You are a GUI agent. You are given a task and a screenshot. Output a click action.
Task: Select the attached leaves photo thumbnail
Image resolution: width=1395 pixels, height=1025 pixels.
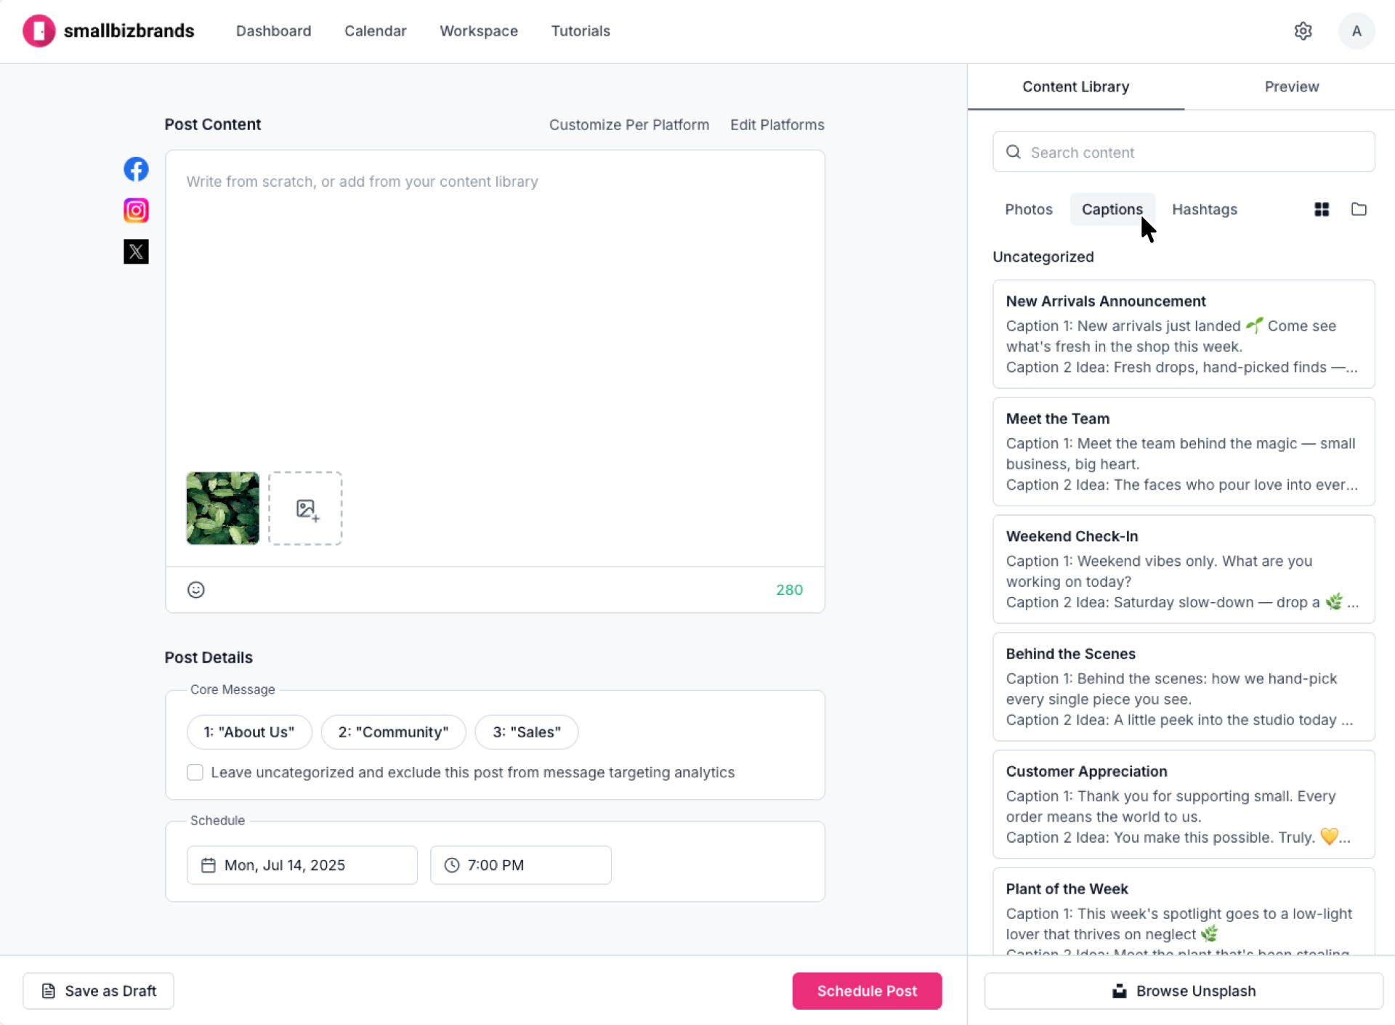pos(222,509)
